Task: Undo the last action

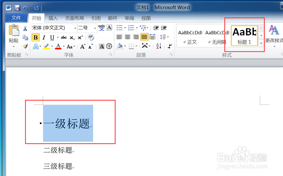Action: coord(25,8)
